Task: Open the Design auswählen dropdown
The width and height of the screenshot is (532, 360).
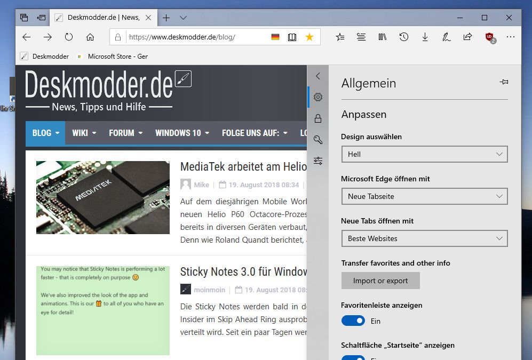Action: pyautogui.click(x=424, y=154)
